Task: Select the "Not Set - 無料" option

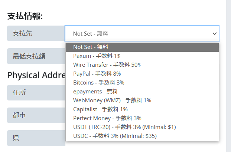Action: 142,47
